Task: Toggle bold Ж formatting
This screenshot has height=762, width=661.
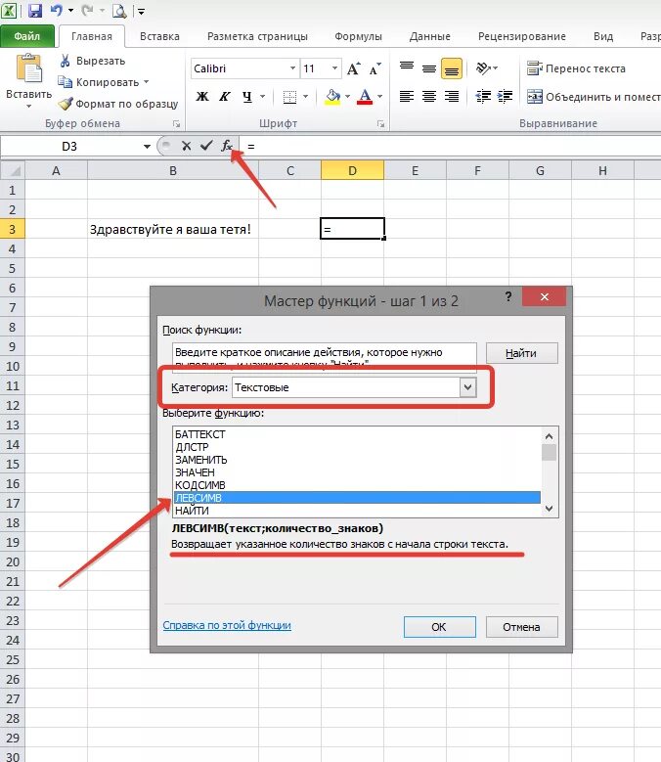Action: [x=202, y=96]
